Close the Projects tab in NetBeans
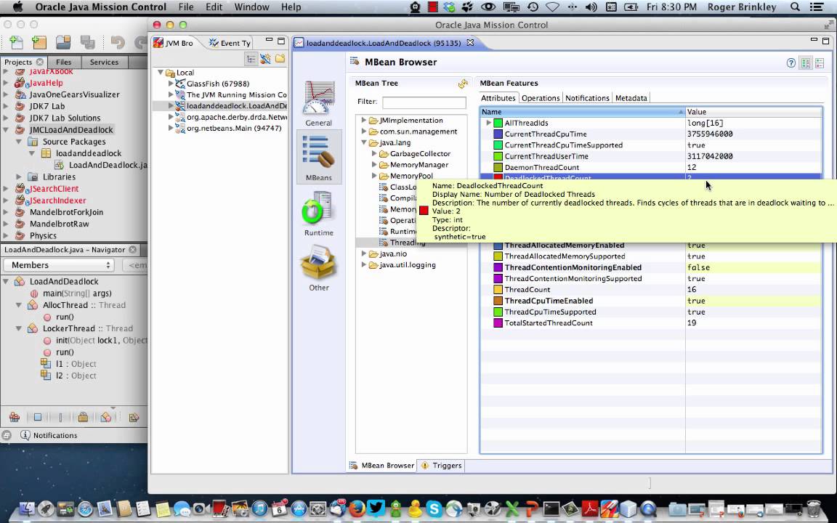Viewport: 837px width, 523px height. pos(39,62)
